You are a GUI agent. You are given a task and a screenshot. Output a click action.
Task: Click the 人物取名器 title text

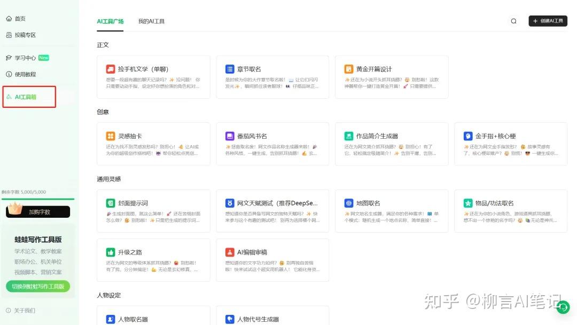coord(133,319)
